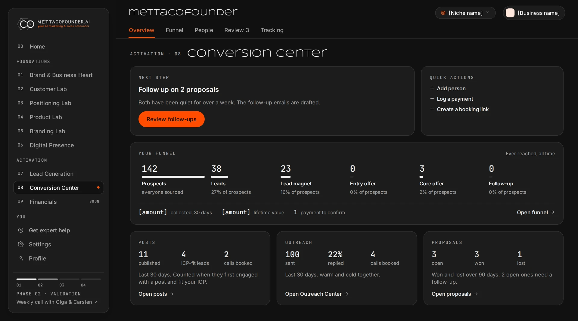Go to the Tracking tab
Viewport: 578px width, 321px height.
point(272,30)
